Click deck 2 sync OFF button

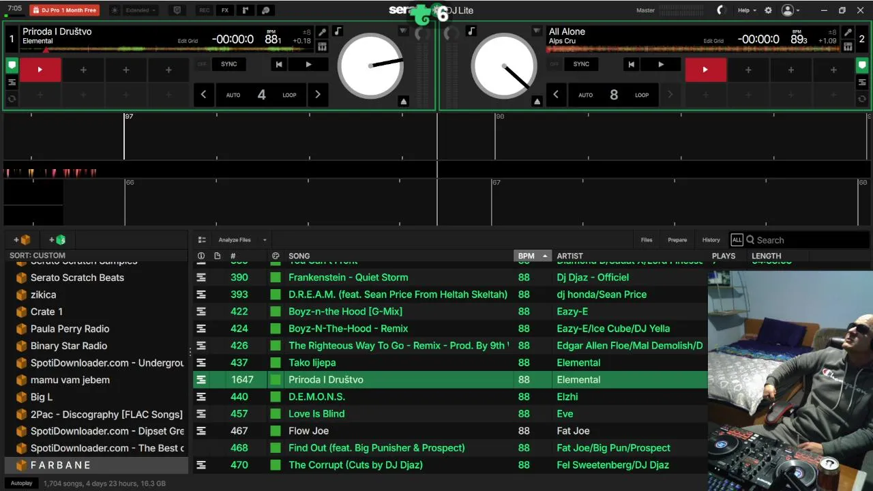(x=554, y=64)
